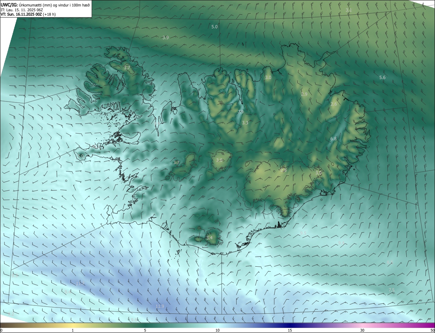Click the 3.3 value below 7.9
Viewport: 435px width, 333px height.
245,123
